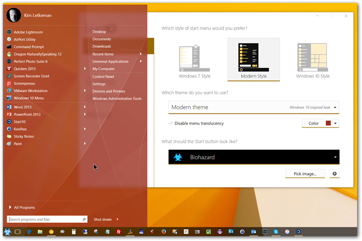This screenshot has height=241, width=362.
Task: Toggle Disable menu translucency checkbox
Action: point(170,123)
